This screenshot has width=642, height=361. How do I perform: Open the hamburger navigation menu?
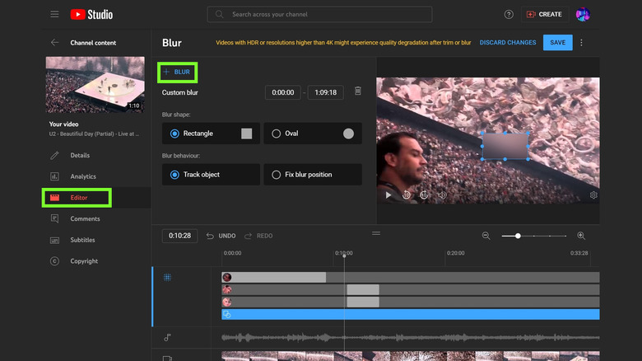click(54, 14)
